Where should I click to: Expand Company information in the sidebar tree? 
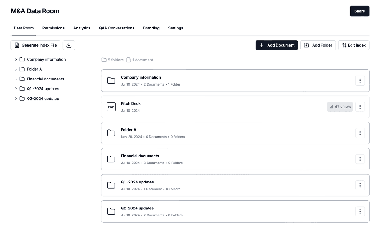pyautogui.click(x=16, y=59)
